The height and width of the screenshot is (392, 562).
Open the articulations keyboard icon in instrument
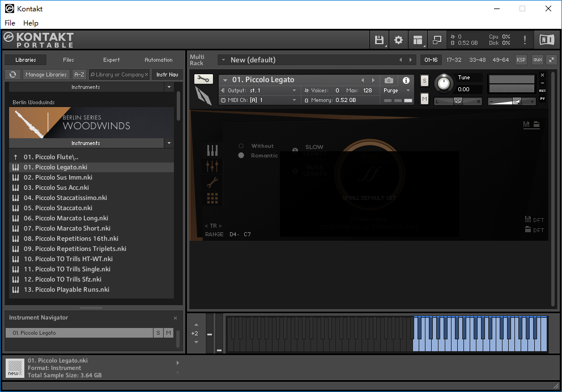click(212, 150)
